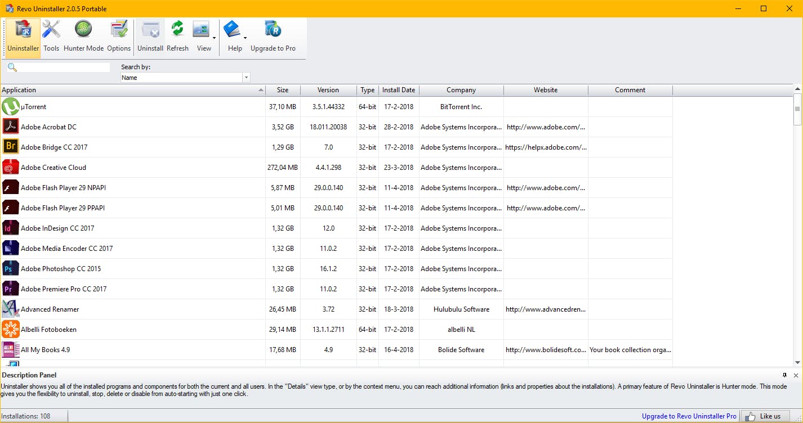
Task: Click the Hulubulu Software company cell
Action: pyautogui.click(x=461, y=309)
